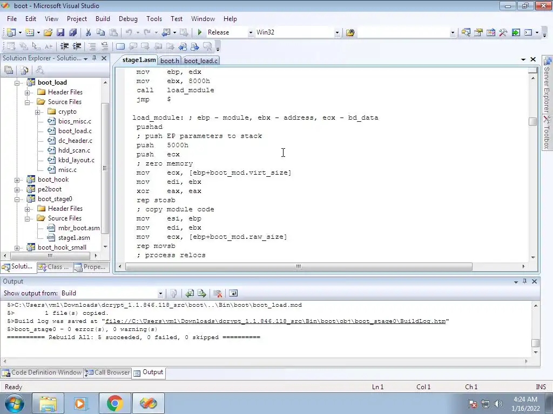
Task: Collapse the boot_stage0 project node
Action: [17, 199]
